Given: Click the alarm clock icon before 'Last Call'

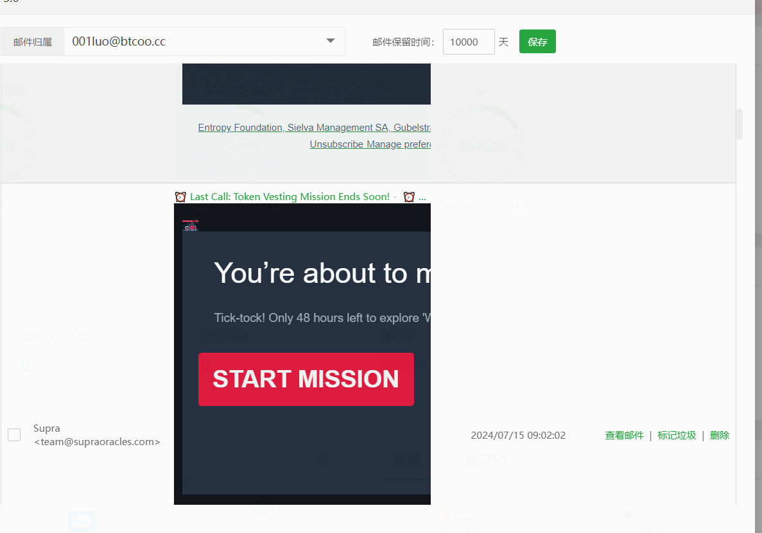Looking at the screenshot, I should click(180, 197).
